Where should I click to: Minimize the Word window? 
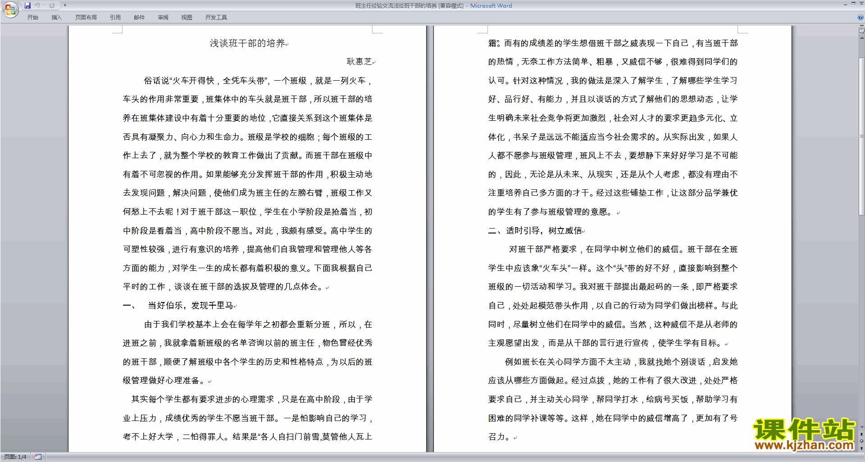point(845,4)
